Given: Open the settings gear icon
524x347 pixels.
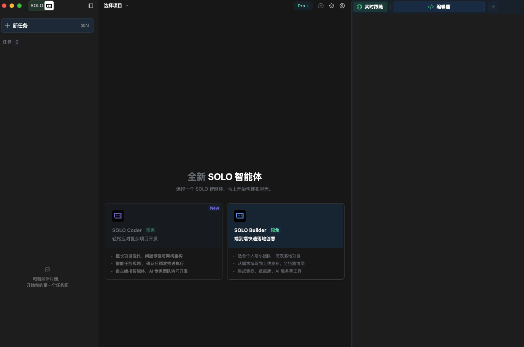Looking at the screenshot, I should point(332,6).
